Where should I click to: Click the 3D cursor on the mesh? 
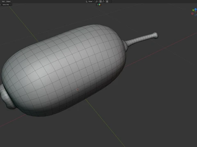[x=78, y=89]
